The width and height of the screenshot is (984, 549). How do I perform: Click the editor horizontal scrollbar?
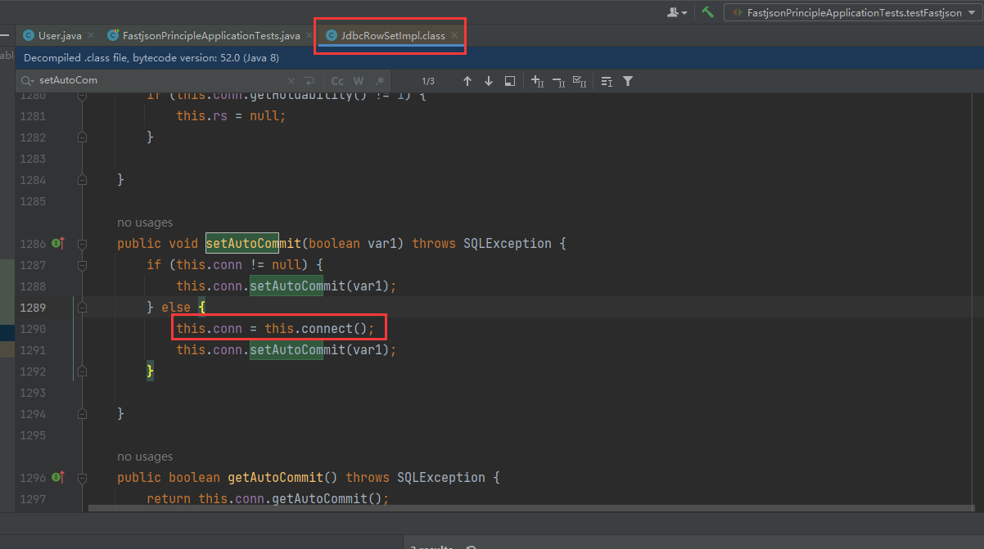point(532,508)
